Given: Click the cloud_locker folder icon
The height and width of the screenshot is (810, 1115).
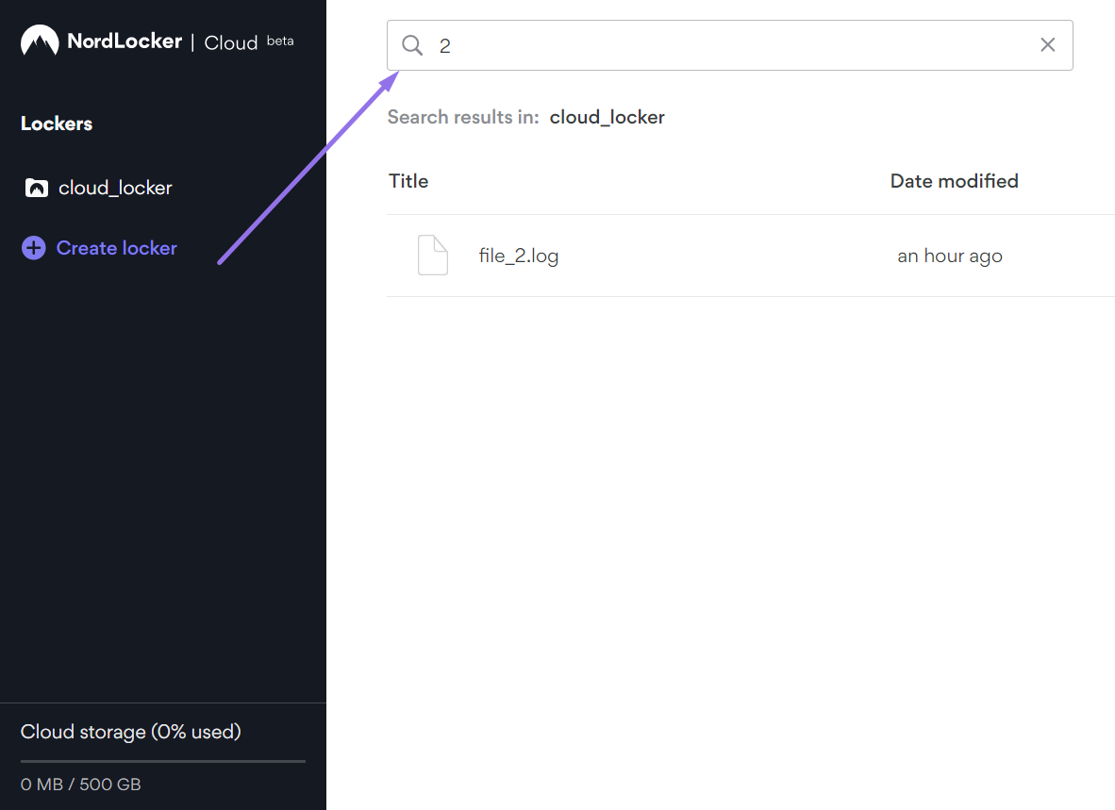Looking at the screenshot, I should click(x=36, y=188).
